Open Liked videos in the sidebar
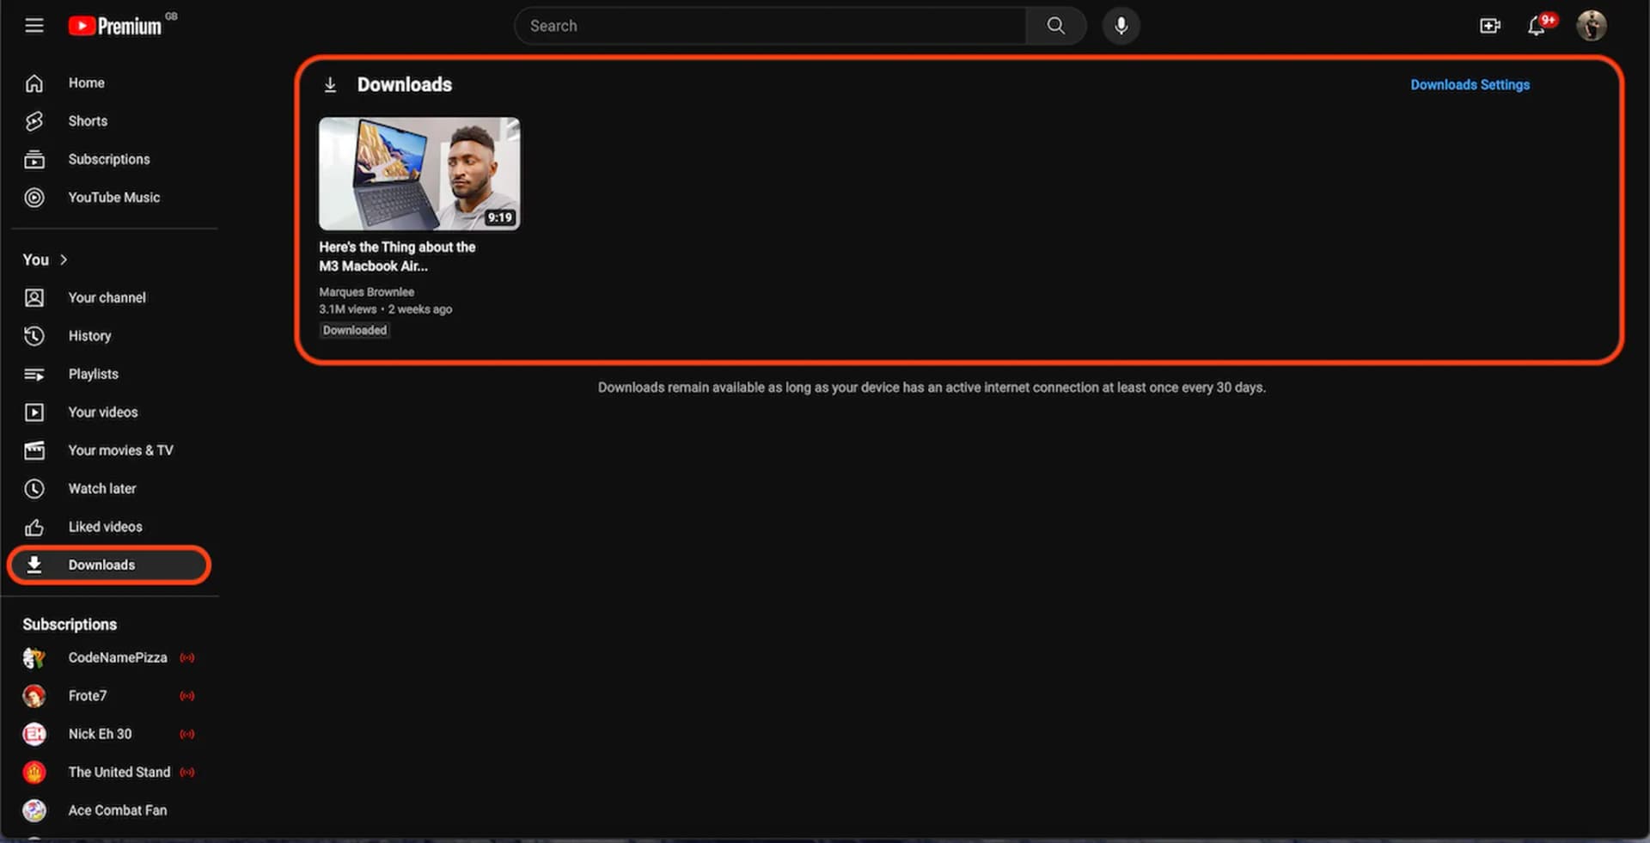Image resolution: width=1650 pixels, height=843 pixels. coord(105,527)
